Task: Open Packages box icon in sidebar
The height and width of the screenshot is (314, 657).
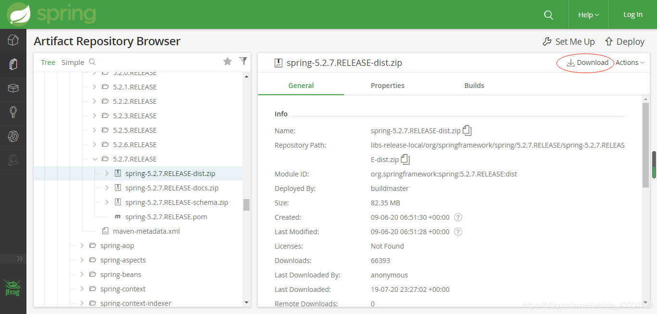Action: coord(13,88)
